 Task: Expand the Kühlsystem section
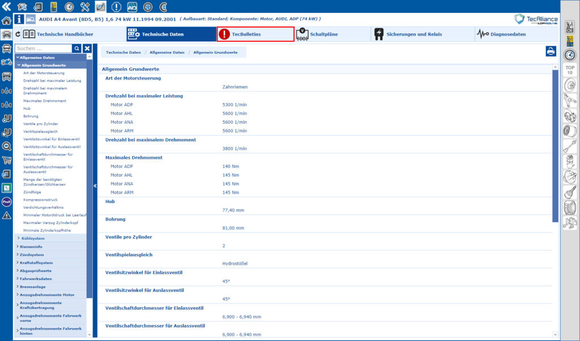50,238
